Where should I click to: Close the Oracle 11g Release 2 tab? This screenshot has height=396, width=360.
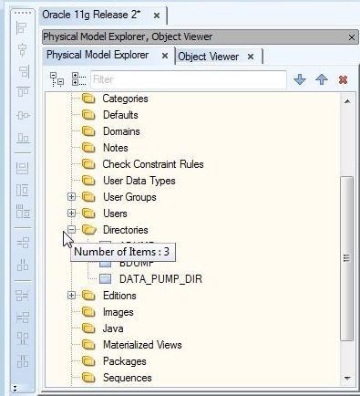(x=157, y=16)
